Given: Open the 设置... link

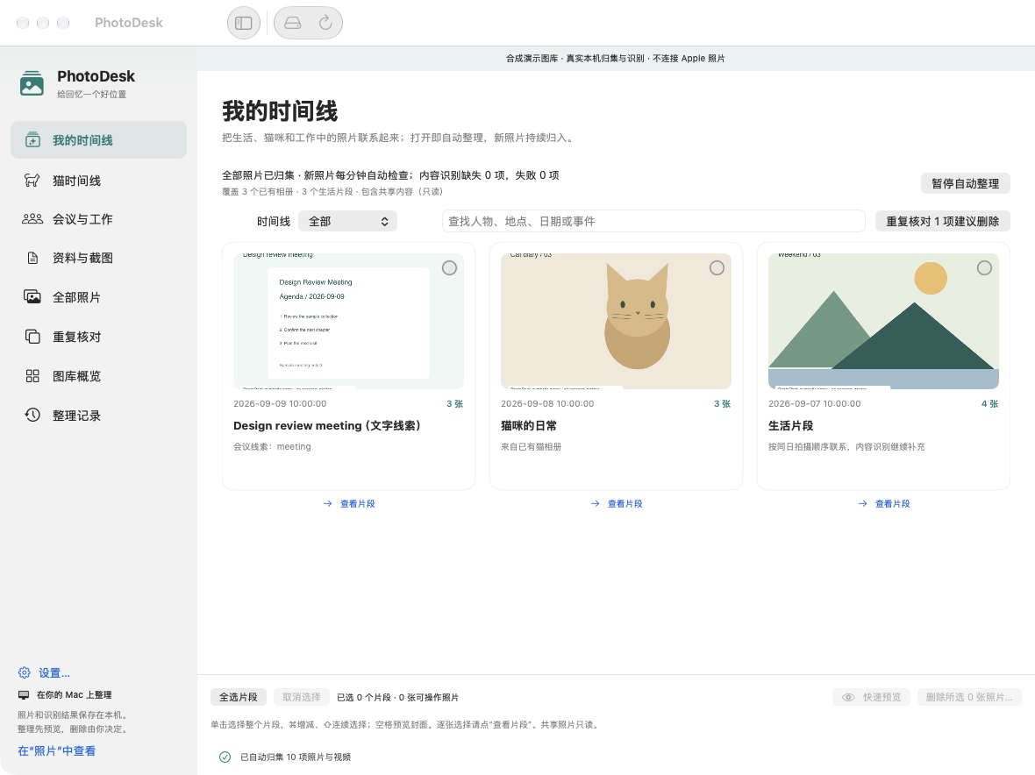Looking at the screenshot, I should pos(54,672).
